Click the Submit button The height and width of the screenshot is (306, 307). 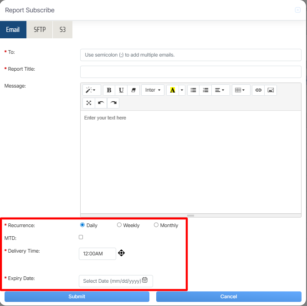(77, 296)
